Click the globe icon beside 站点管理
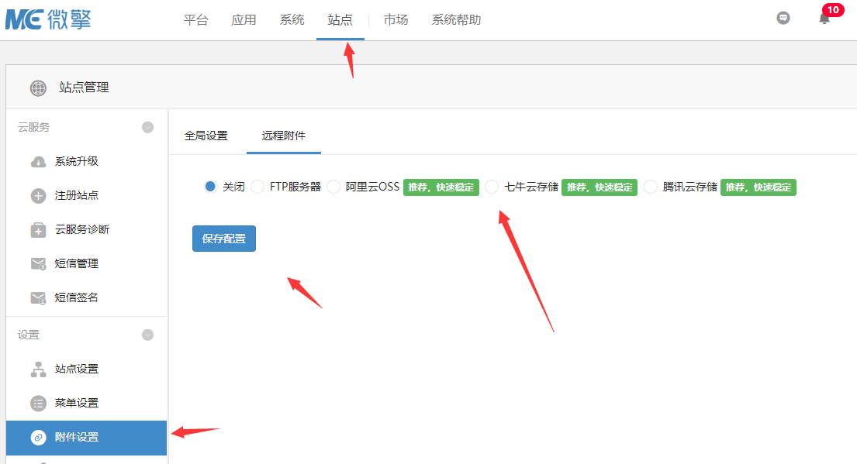The height and width of the screenshot is (464, 857). [38, 88]
